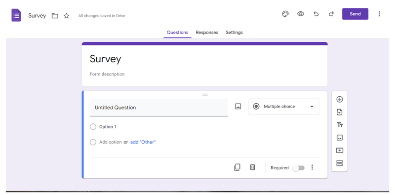The width and height of the screenshot is (395, 195).
Task: Click Add option text
Action: pos(110,142)
